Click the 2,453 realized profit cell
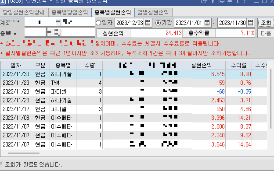 point(209,101)
